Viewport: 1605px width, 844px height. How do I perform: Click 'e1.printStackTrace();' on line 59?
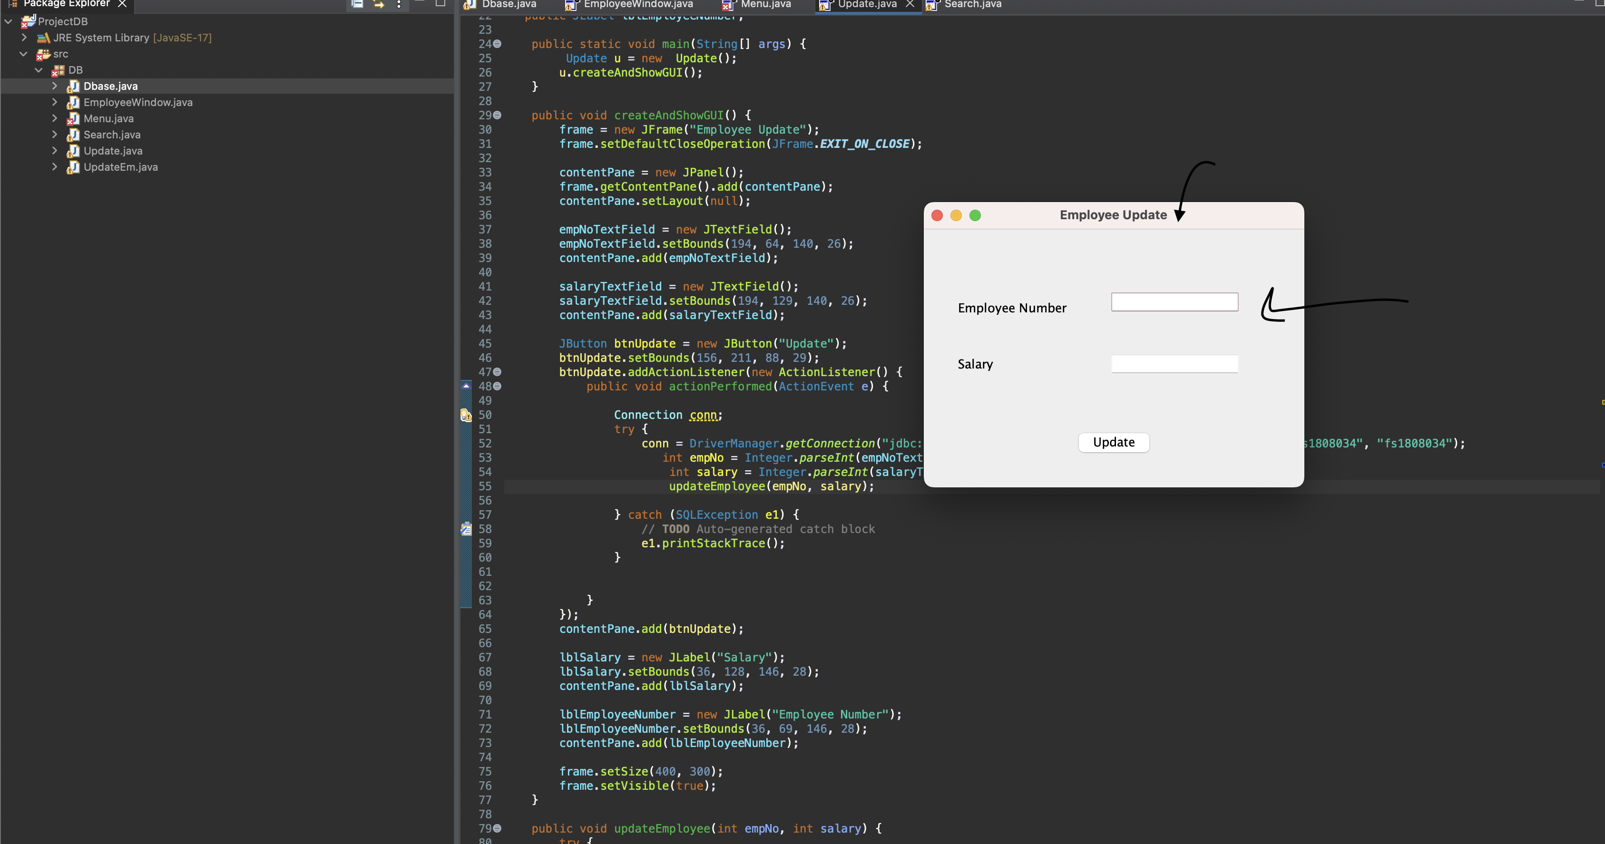[713, 544]
